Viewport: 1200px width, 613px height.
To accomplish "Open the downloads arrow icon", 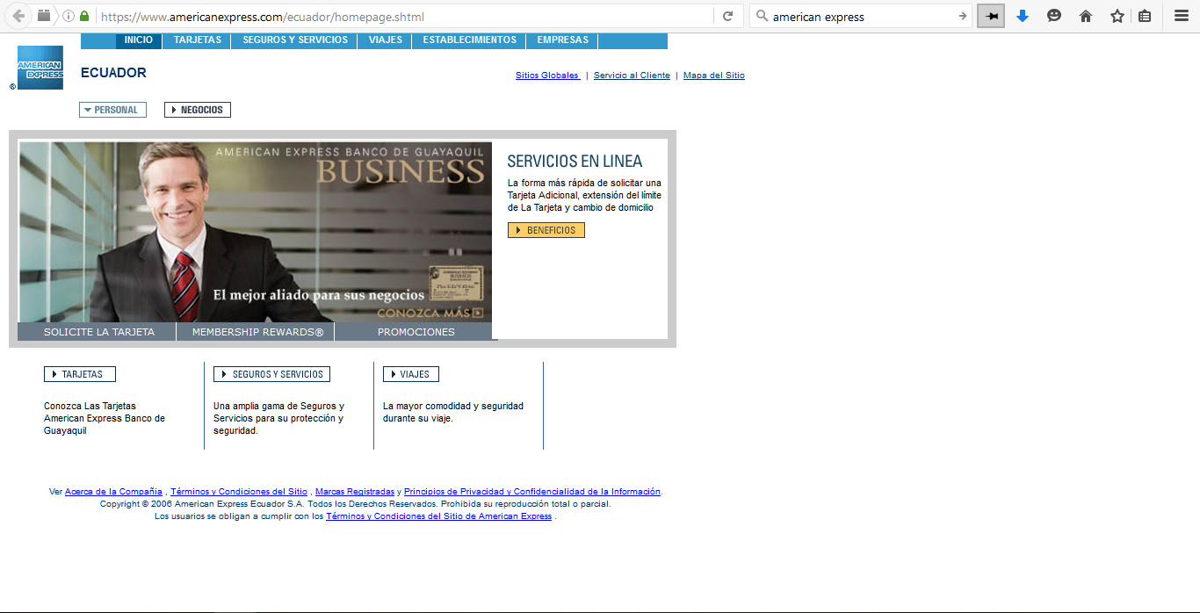I will pyautogui.click(x=1023, y=16).
